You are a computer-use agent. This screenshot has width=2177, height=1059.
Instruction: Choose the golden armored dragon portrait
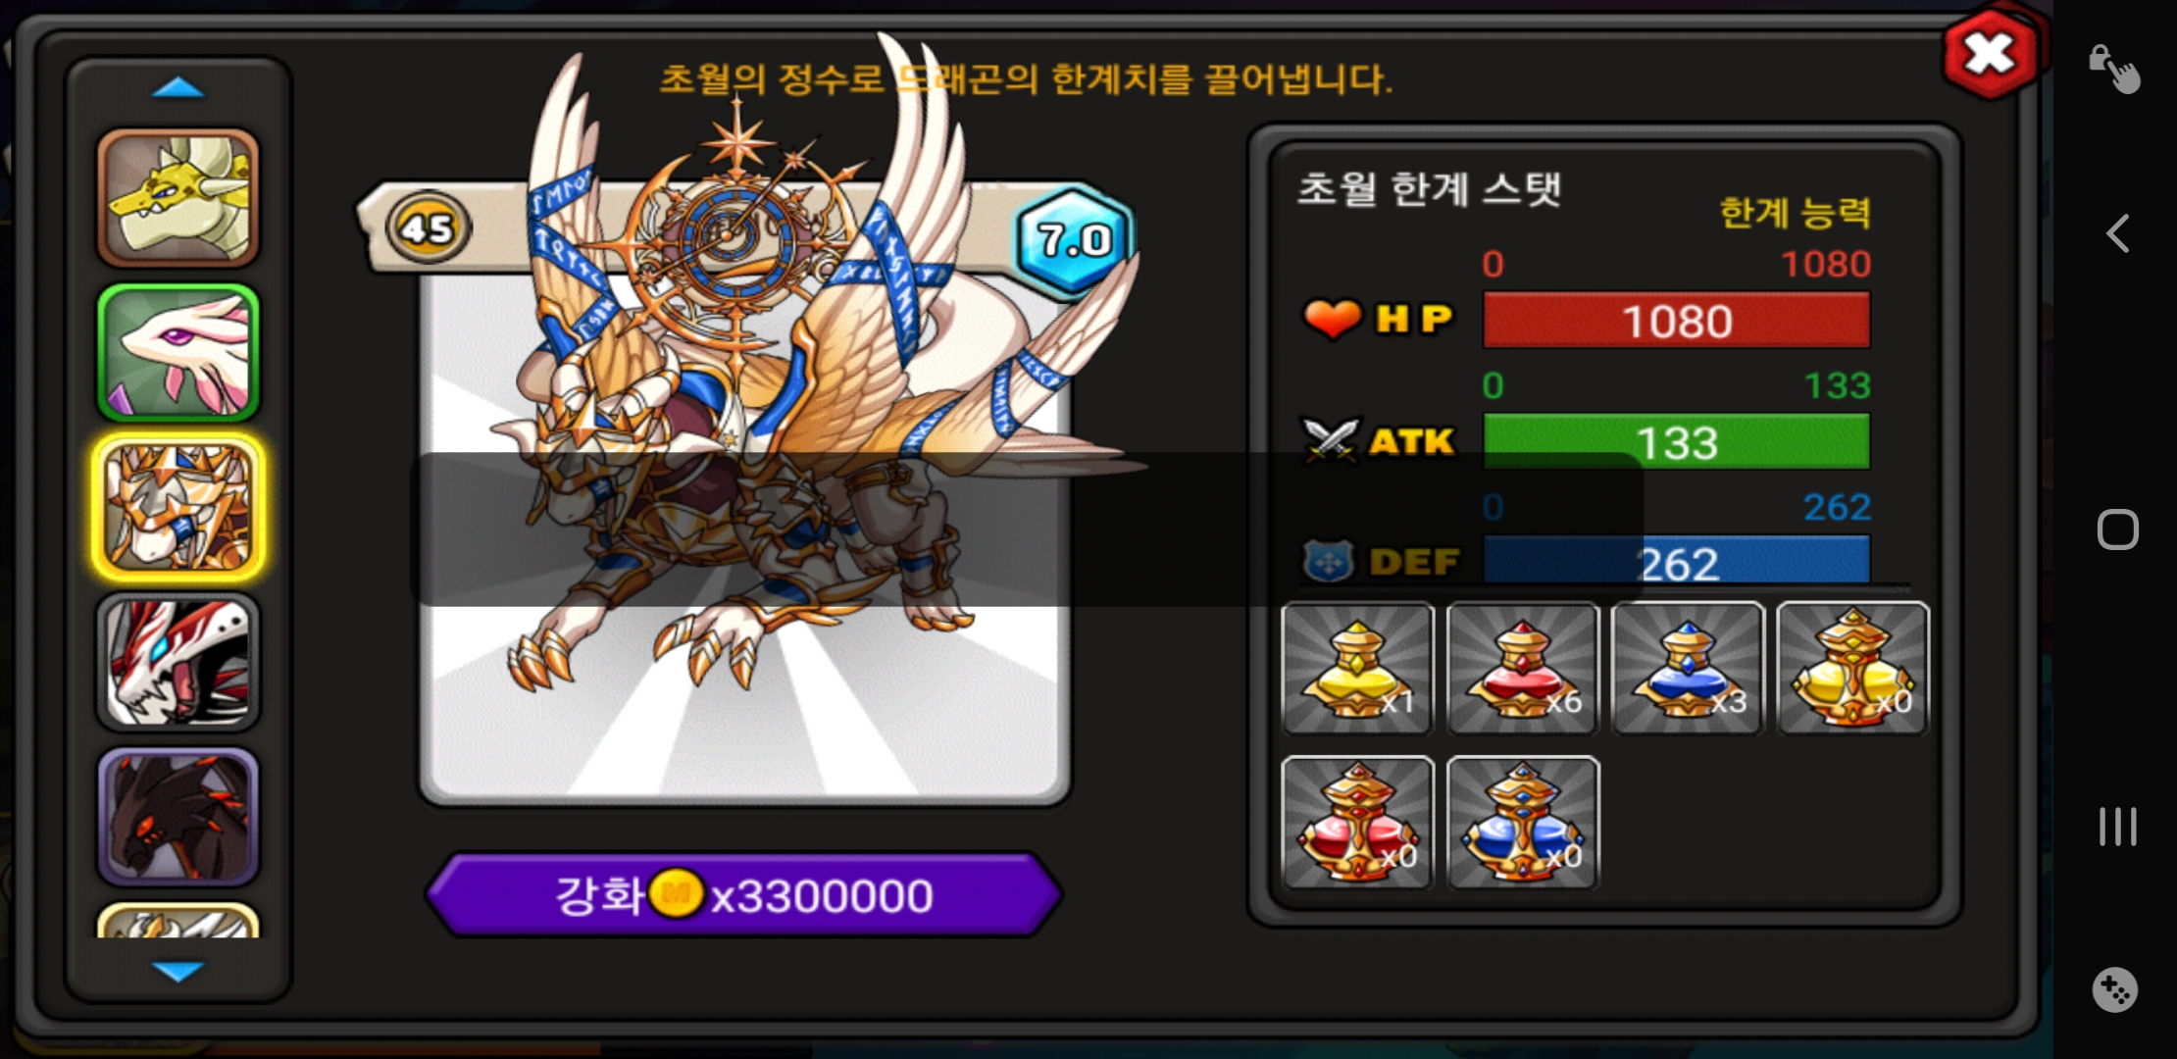click(177, 507)
